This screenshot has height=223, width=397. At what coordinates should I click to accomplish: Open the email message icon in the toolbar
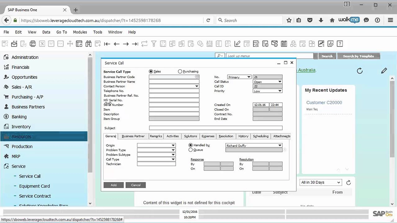(x=14, y=43)
